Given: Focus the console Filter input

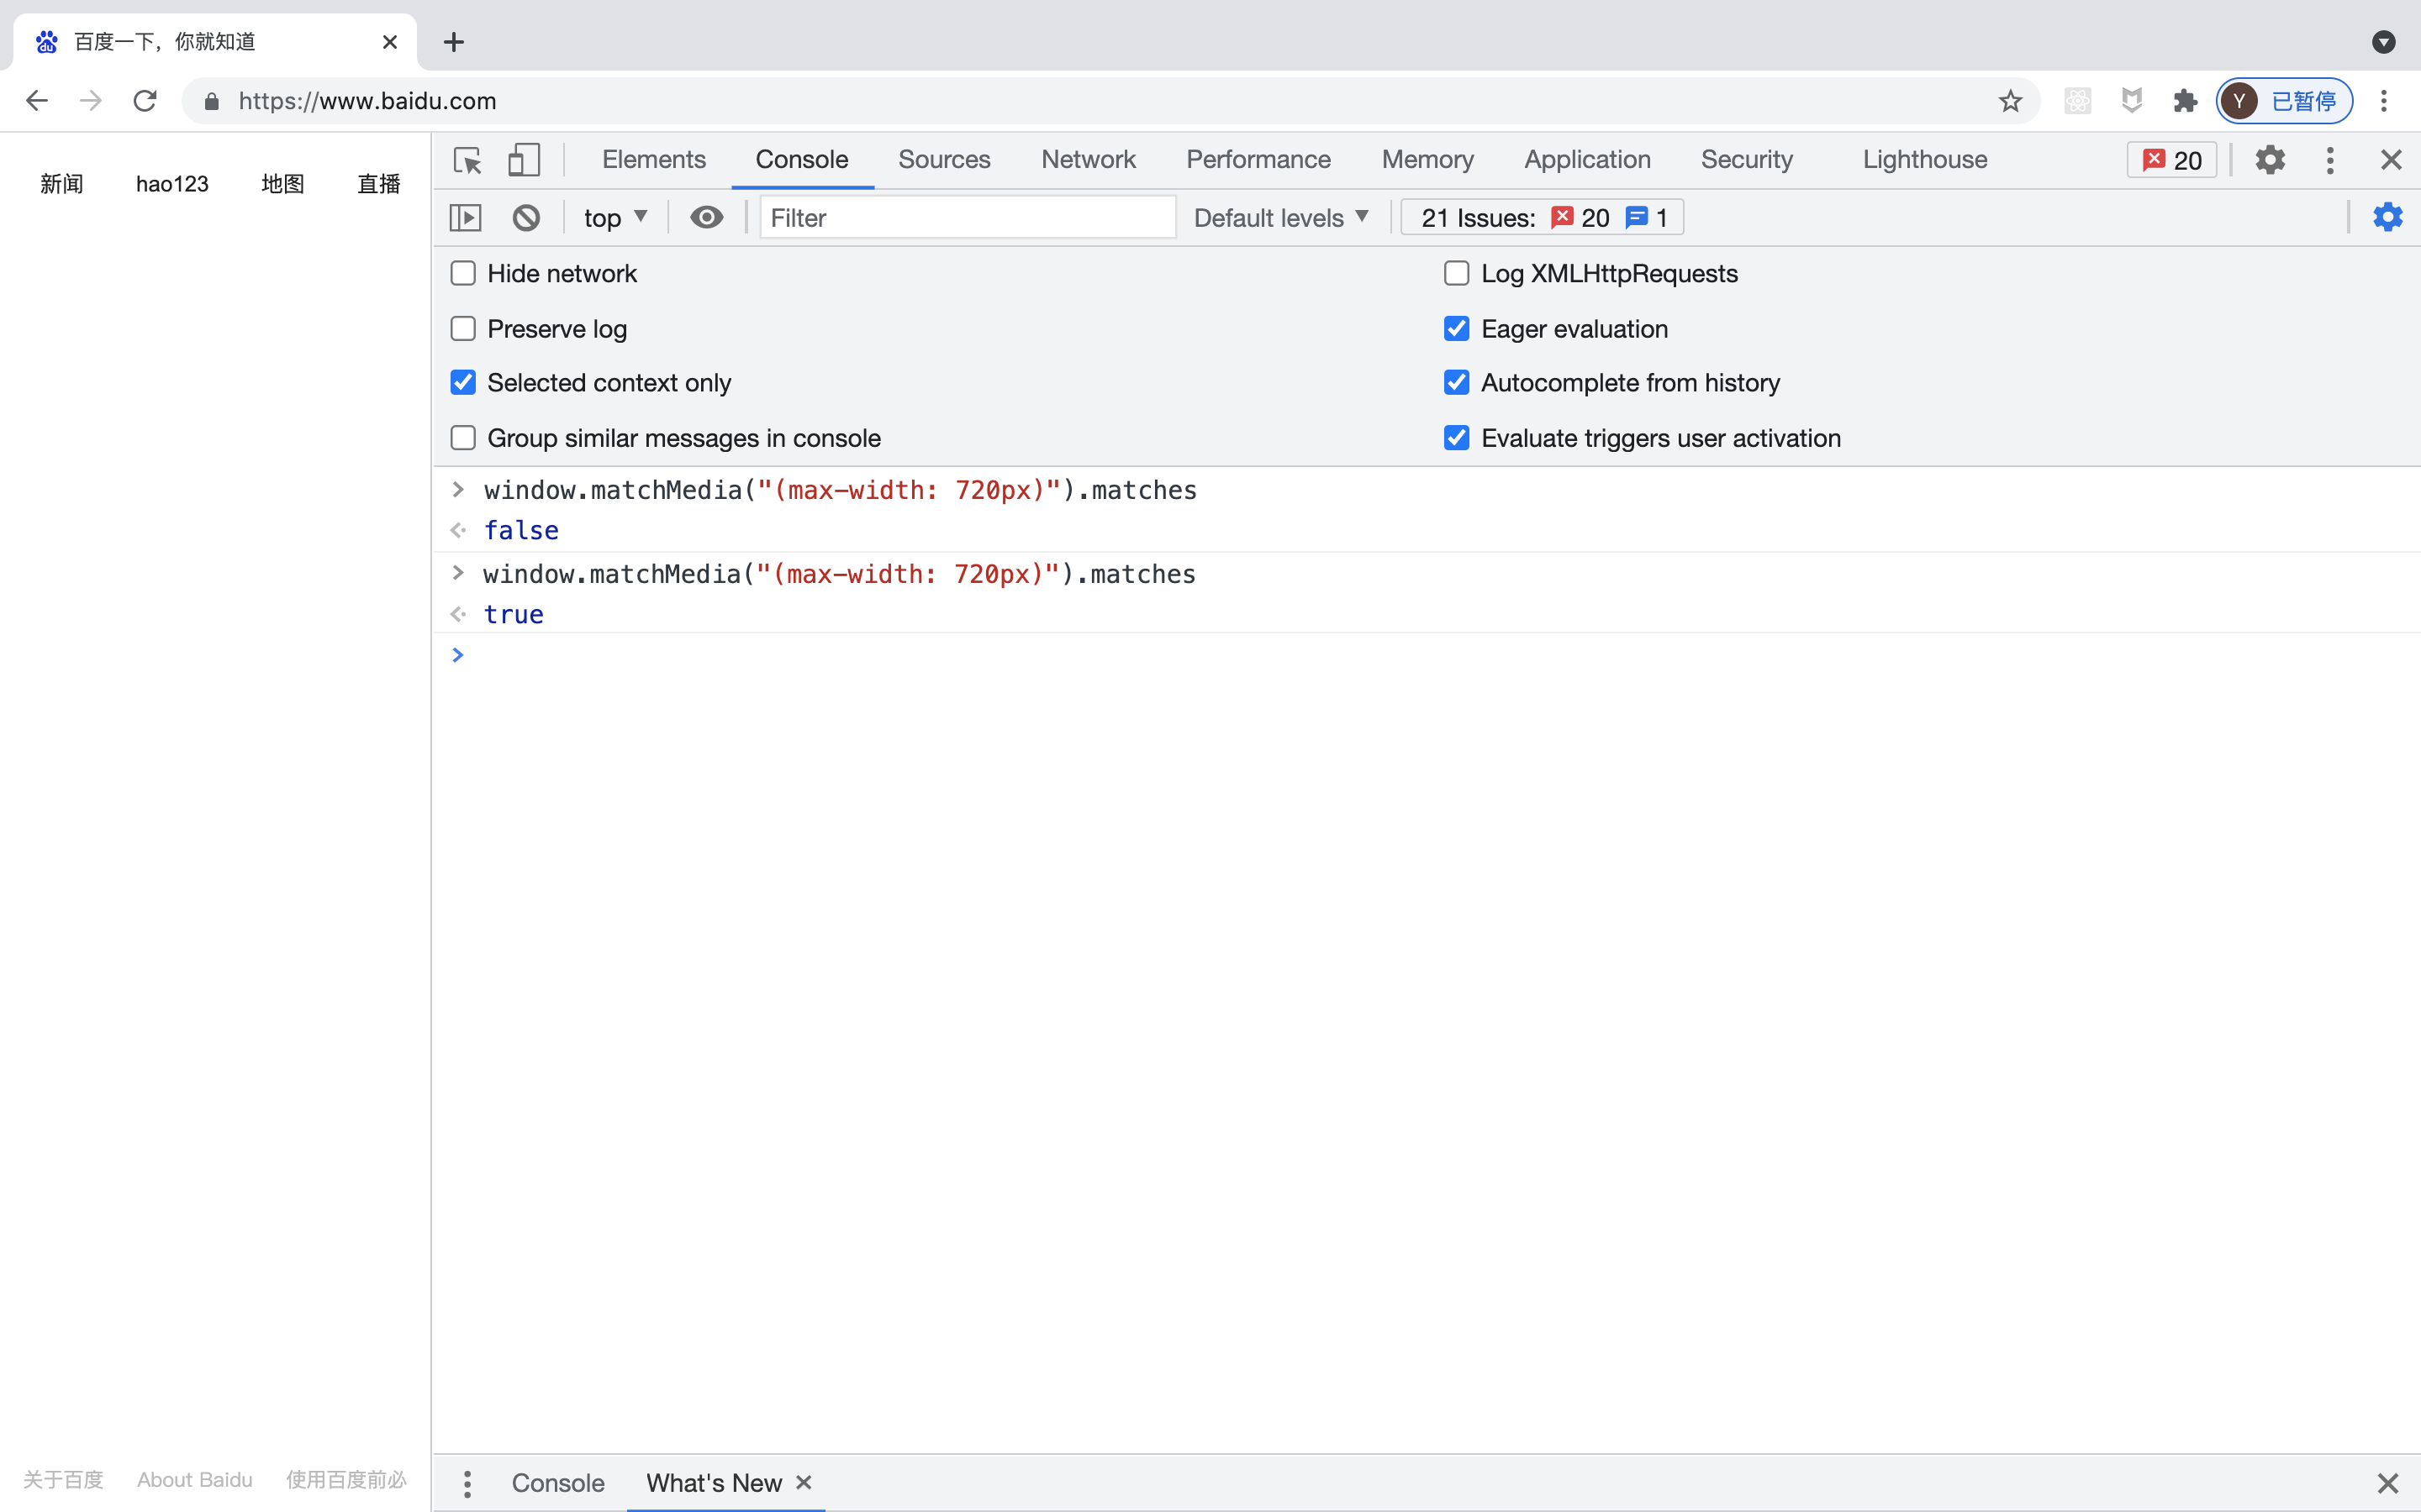Looking at the screenshot, I should (x=968, y=217).
